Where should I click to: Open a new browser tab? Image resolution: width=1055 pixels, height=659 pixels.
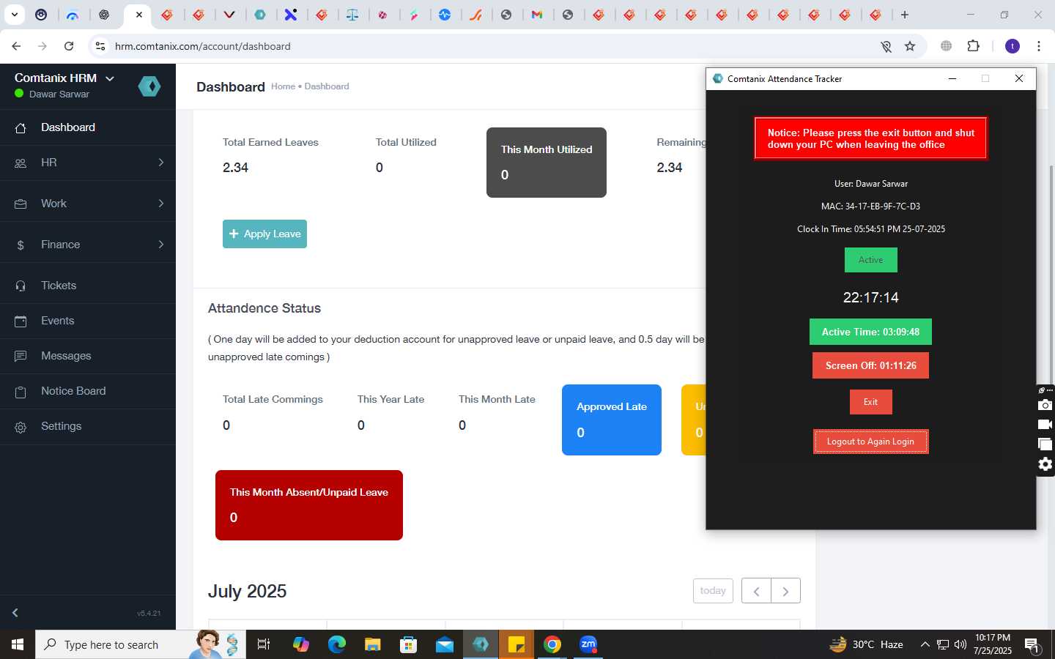[905, 15]
